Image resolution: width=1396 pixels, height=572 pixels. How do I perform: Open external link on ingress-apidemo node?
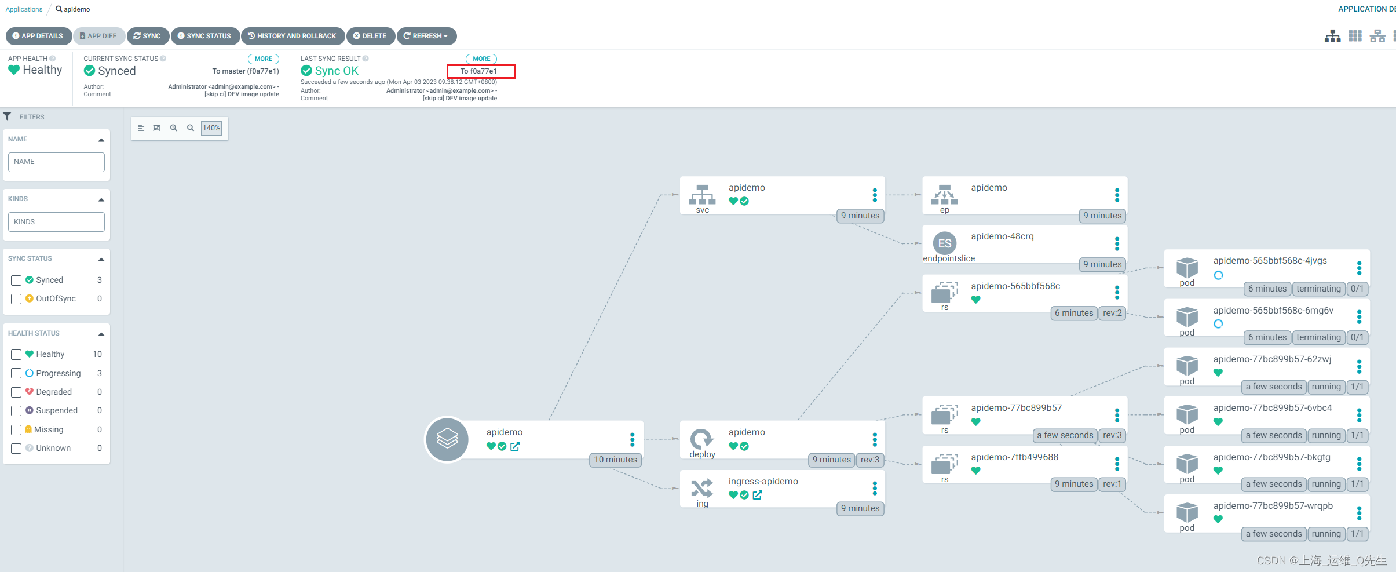tap(757, 495)
